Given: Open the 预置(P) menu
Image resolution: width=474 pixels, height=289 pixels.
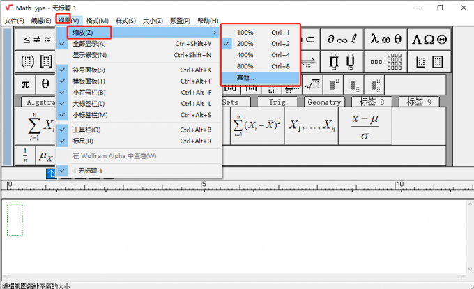Looking at the screenshot, I should (x=180, y=20).
